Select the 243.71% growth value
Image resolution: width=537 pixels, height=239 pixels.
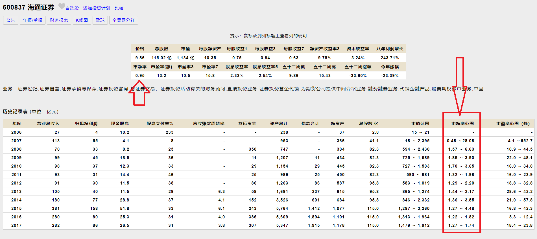(390, 58)
